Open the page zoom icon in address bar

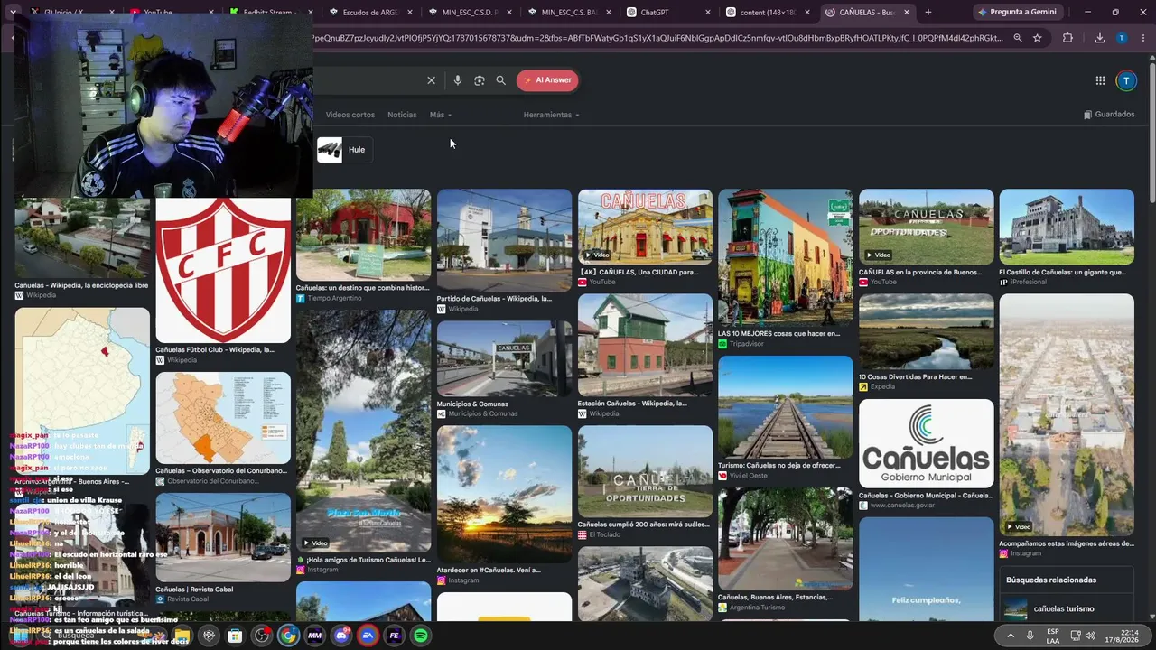tap(1018, 38)
